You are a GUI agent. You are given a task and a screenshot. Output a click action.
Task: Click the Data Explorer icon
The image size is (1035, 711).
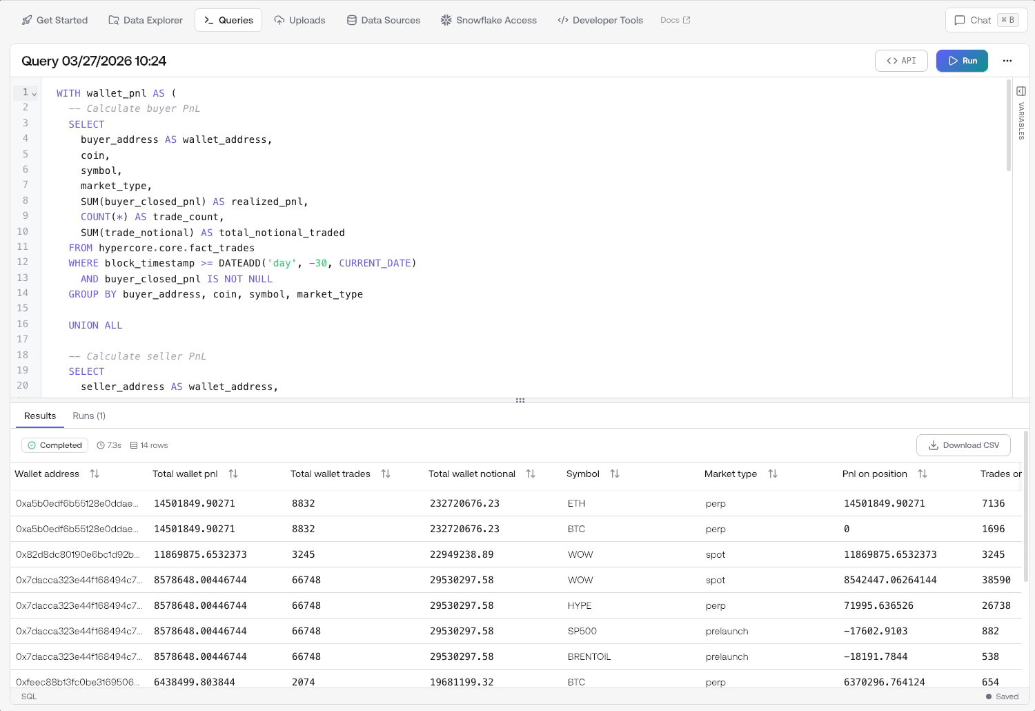[x=112, y=20]
